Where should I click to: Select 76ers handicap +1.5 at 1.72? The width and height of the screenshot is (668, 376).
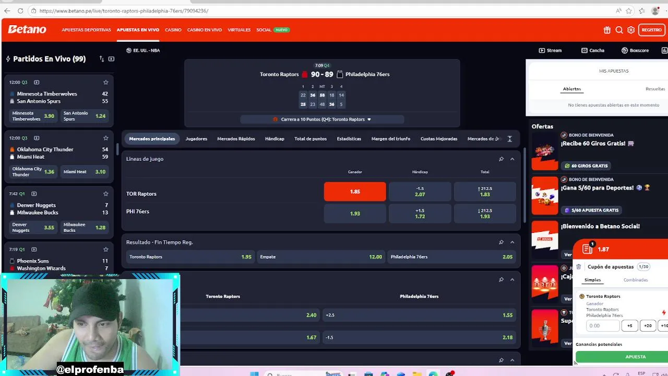(x=420, y=214)
